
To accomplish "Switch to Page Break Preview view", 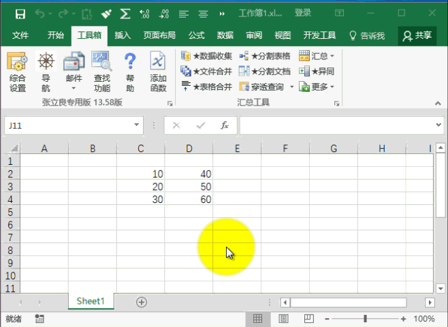I will click(307, 319).
